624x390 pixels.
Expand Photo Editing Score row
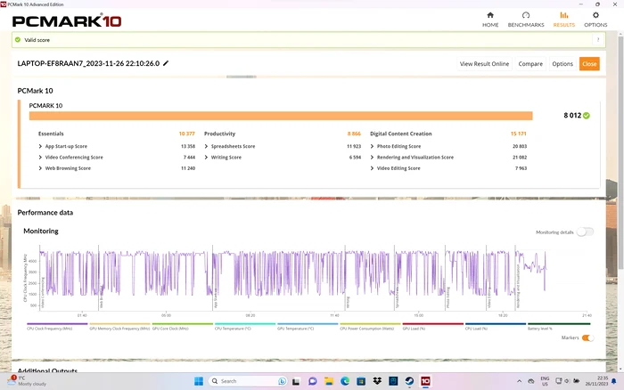372,146
